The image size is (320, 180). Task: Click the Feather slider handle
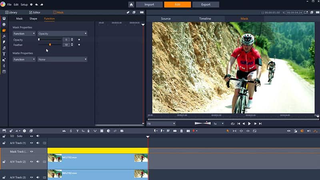click(x=50, y=45)
